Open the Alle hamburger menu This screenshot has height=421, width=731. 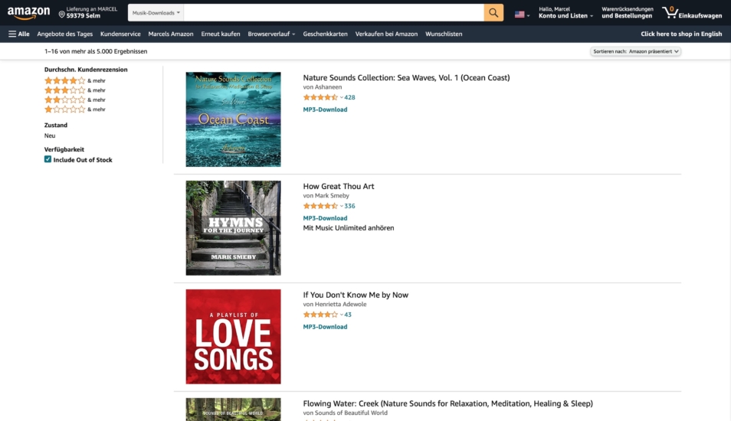point(18,34)
